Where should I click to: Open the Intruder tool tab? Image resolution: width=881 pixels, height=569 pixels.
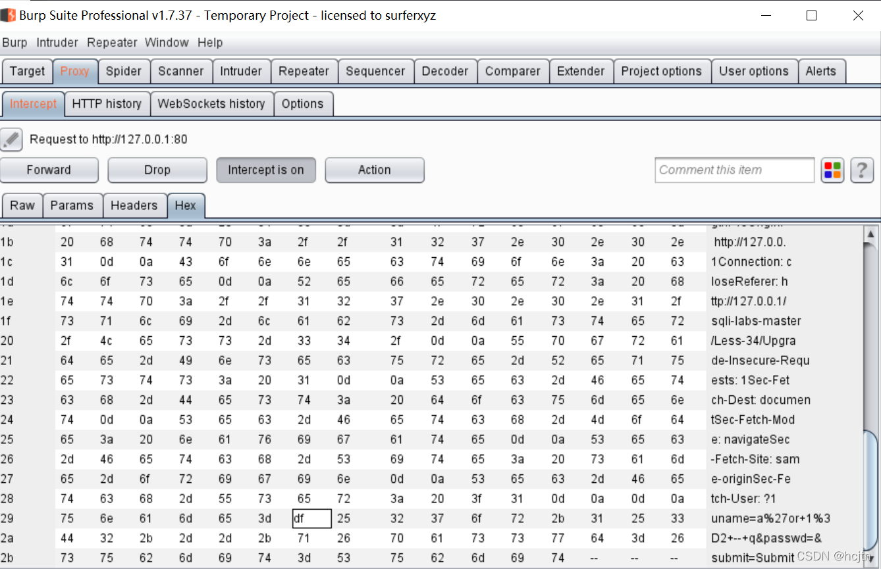[x=241, y=71]
